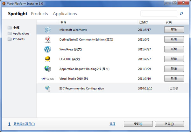Open the Products tab at top
Screen dimensions: 191x132
39,14
